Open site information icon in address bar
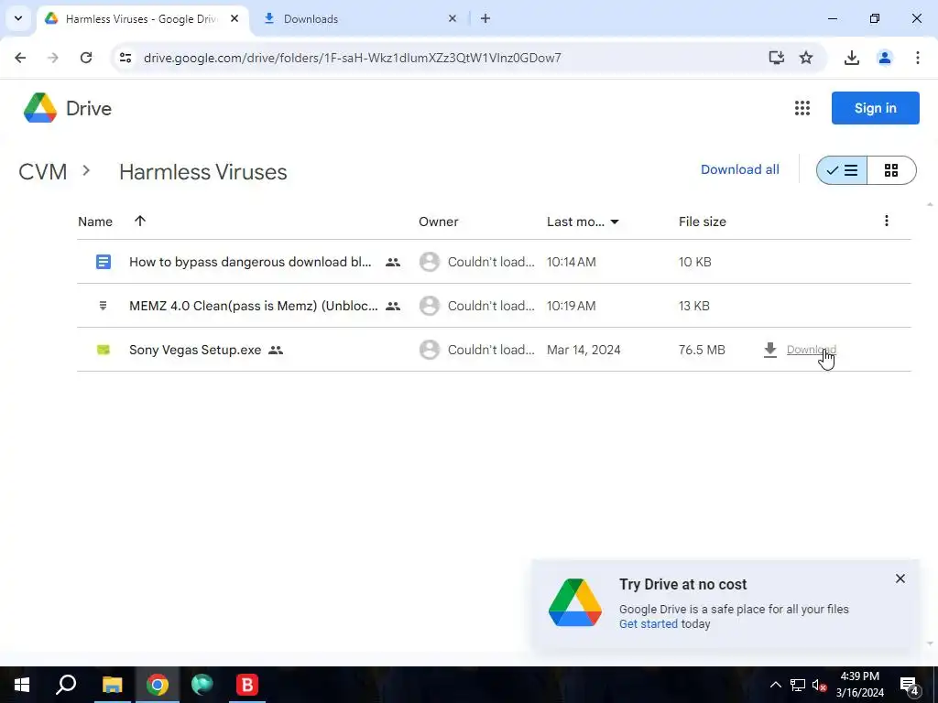 125,58
